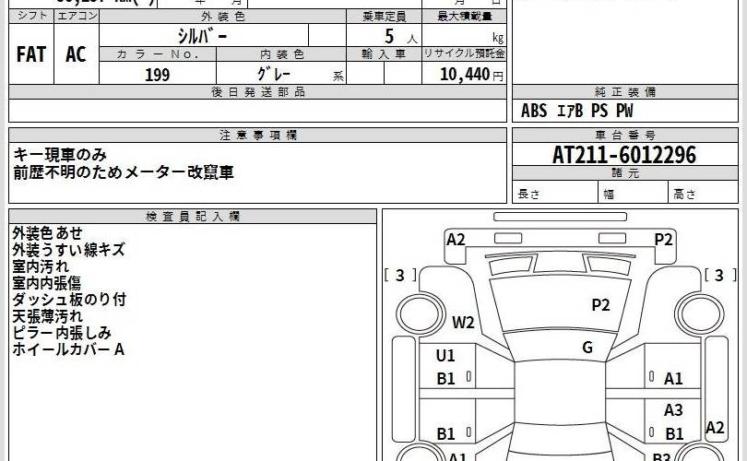The image size is (747, 461).
Task: Select the AC air conditioner cell
Action: pos(76,54)
